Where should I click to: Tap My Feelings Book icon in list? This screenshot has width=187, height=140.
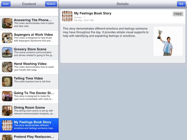[x=7, y=125]
